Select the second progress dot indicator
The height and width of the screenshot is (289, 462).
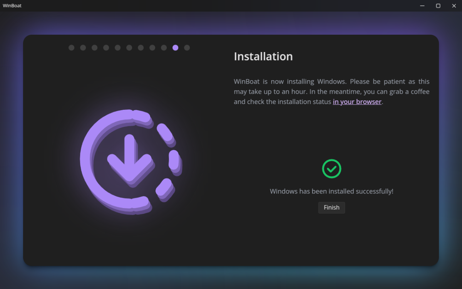click(x=83, y=47)
